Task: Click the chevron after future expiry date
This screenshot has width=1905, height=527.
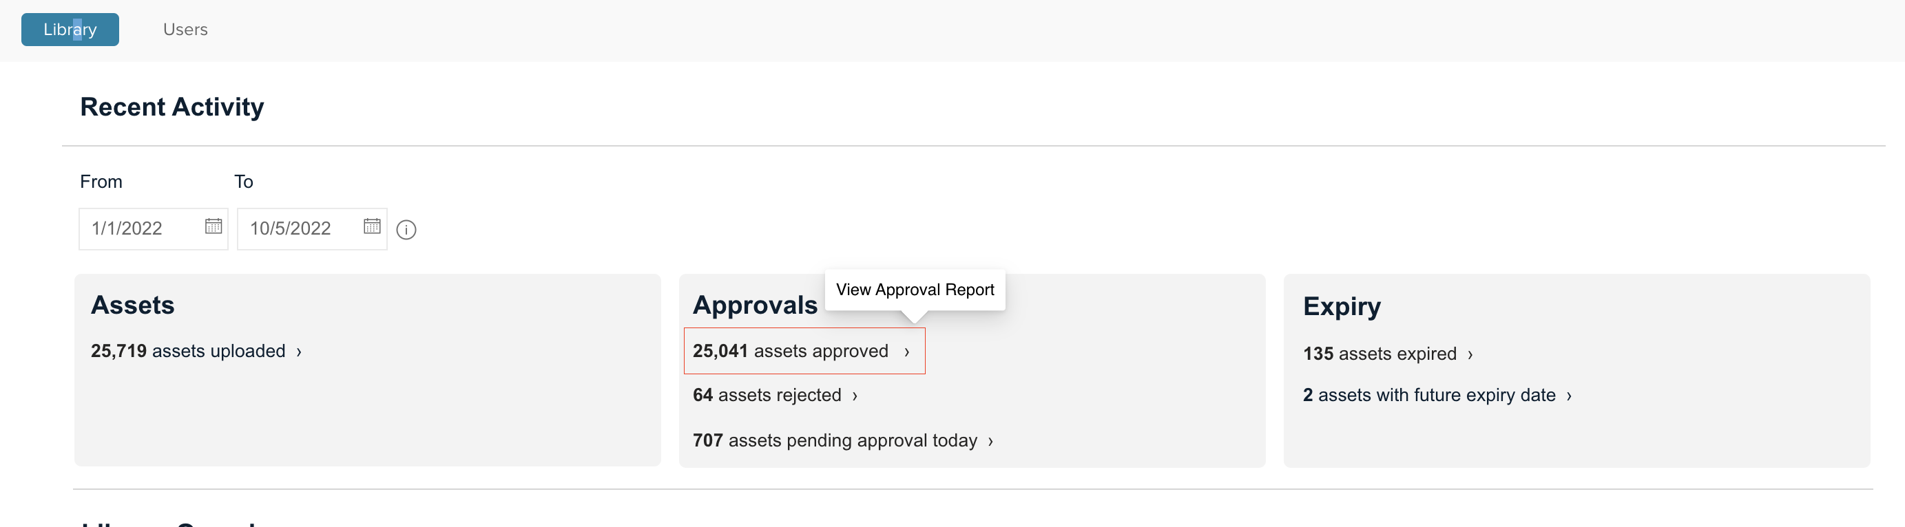Action: 1568,396
